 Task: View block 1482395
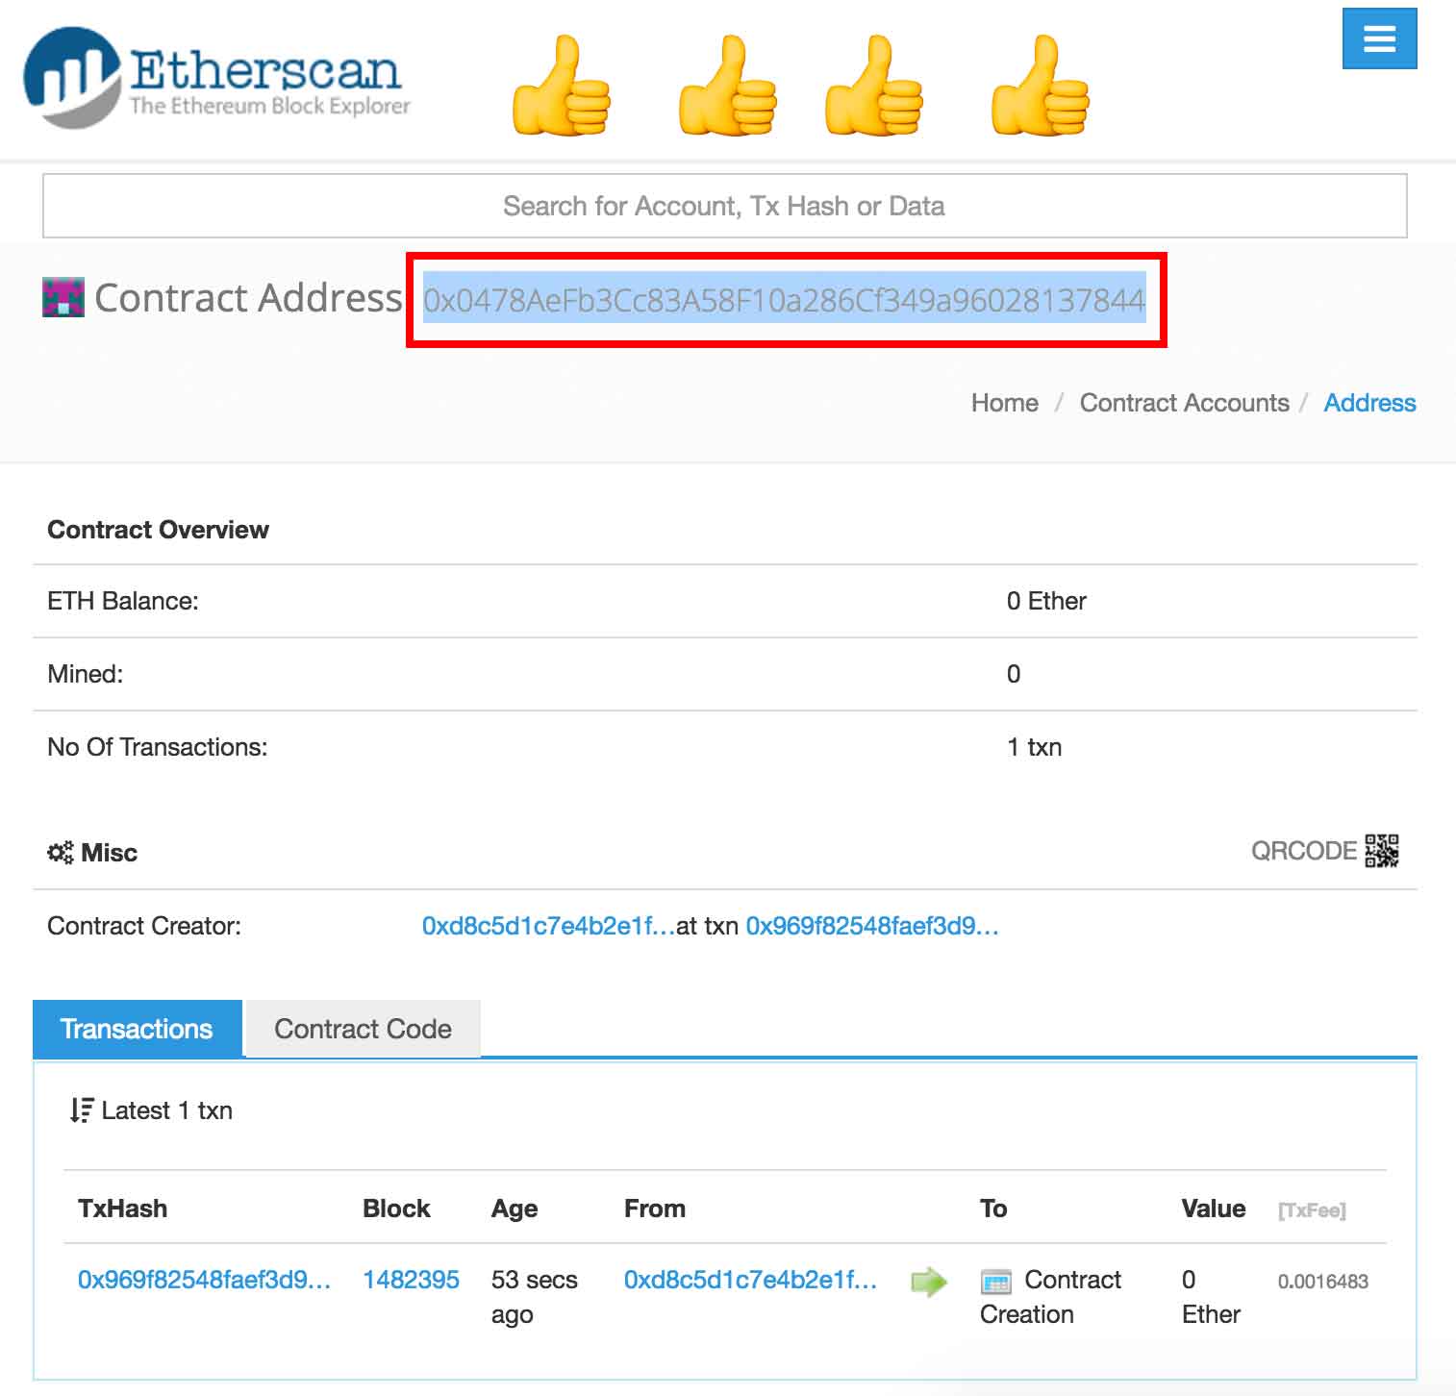pos(412,1280)
